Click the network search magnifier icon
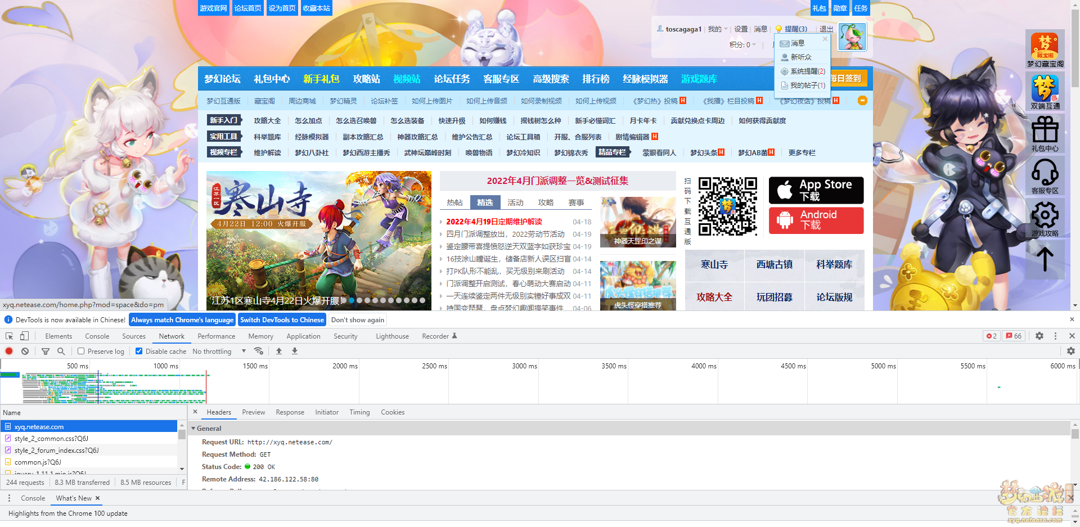This screenshot has height=527, width=1080. tap(61, 351)
